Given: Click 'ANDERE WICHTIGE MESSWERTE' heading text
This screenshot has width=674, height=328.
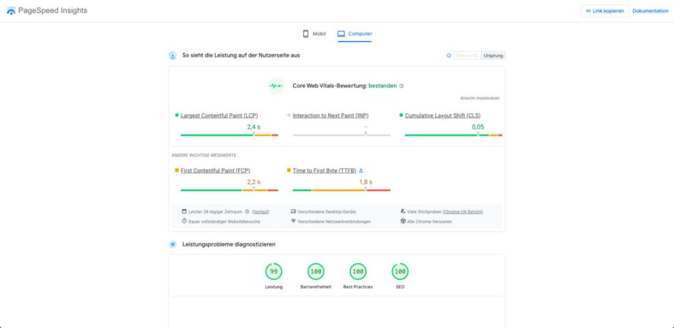Looking at the screenshot, I should [x=203, y=155].
